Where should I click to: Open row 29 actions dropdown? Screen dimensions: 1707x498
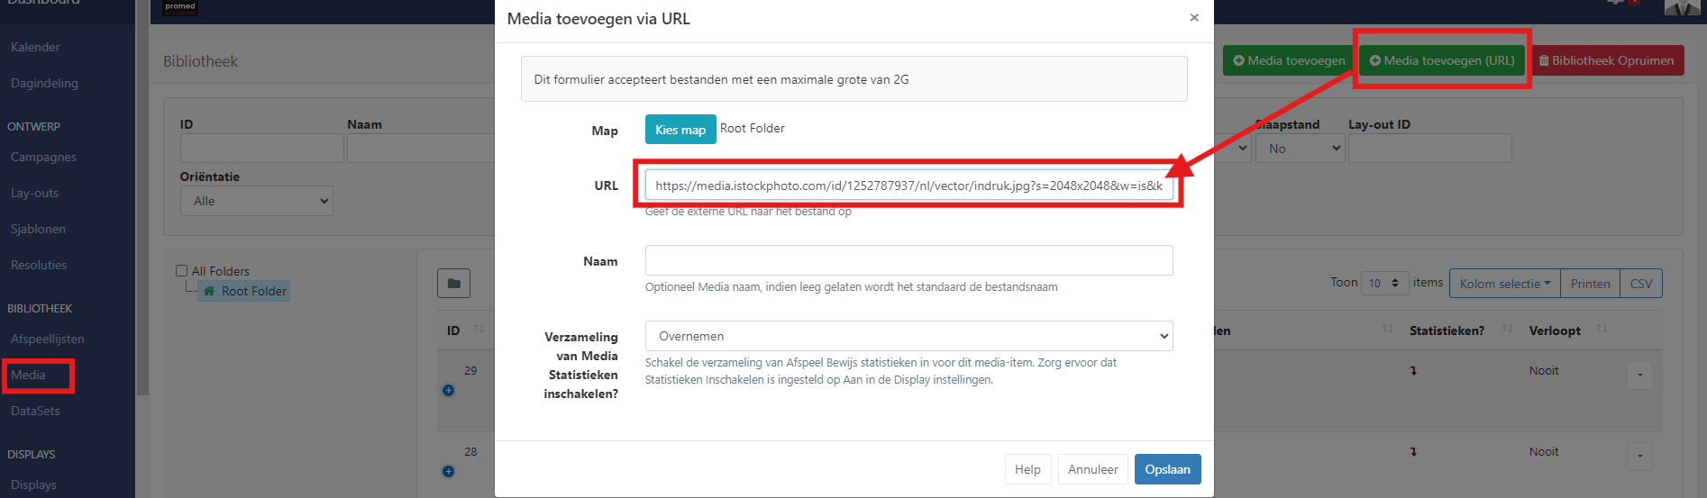1639,375
